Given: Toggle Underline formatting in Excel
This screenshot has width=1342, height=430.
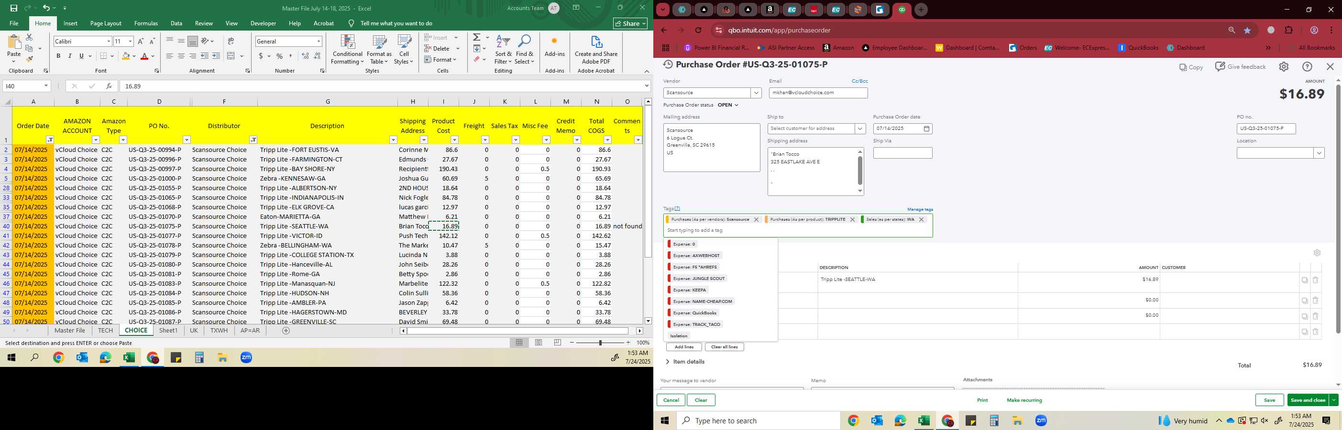Looking at the screenshot, I should click(81, 56).
